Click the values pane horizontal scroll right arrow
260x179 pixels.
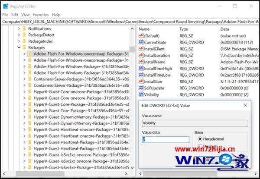coord(256,174)
